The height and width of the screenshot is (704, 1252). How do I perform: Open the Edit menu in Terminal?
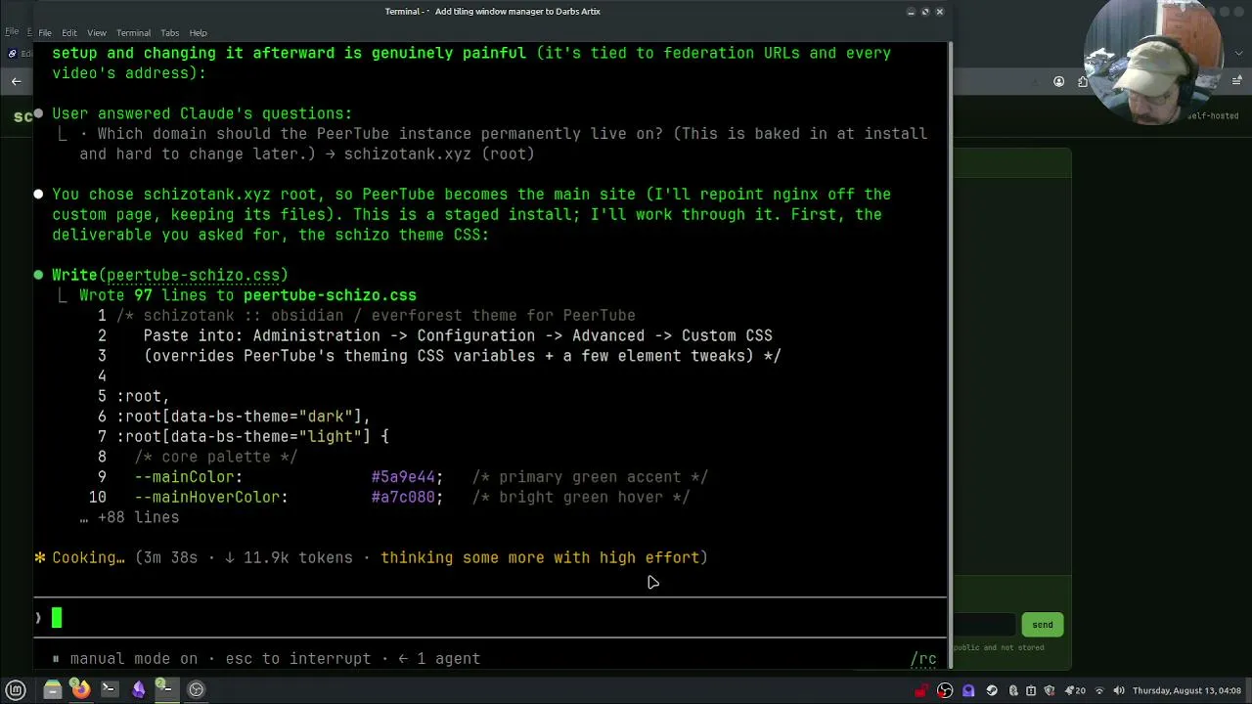(x=69, y=32)
